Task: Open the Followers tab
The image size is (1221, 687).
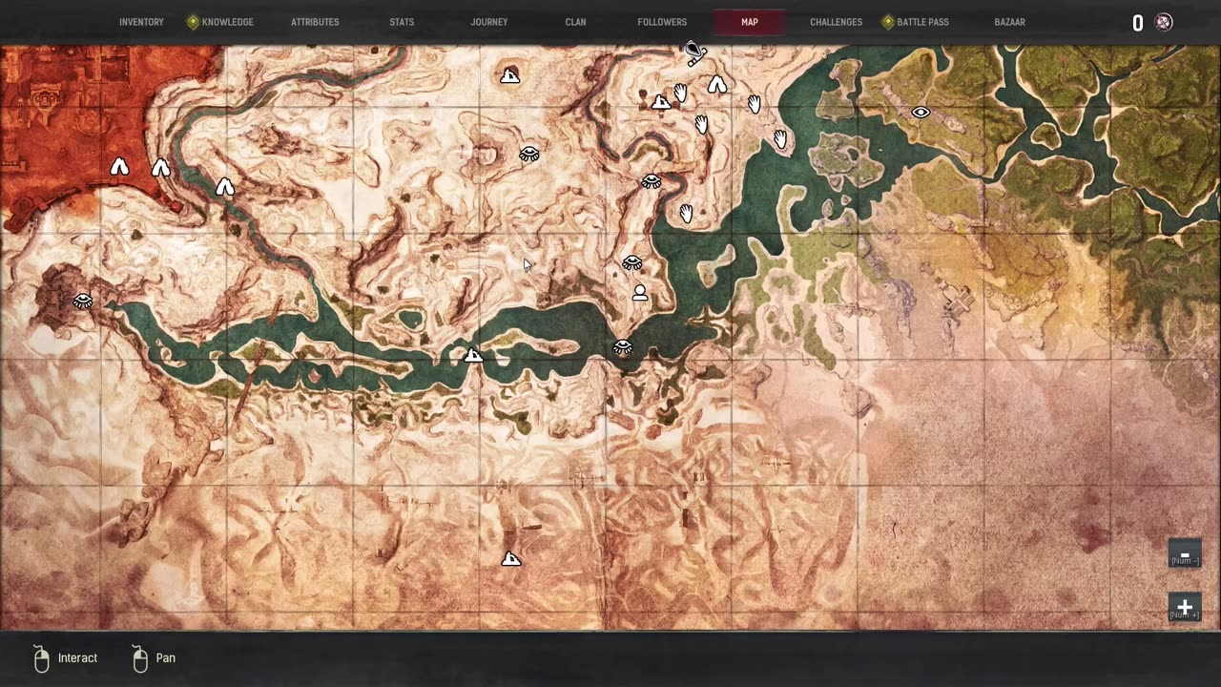Action: point(662,22)
